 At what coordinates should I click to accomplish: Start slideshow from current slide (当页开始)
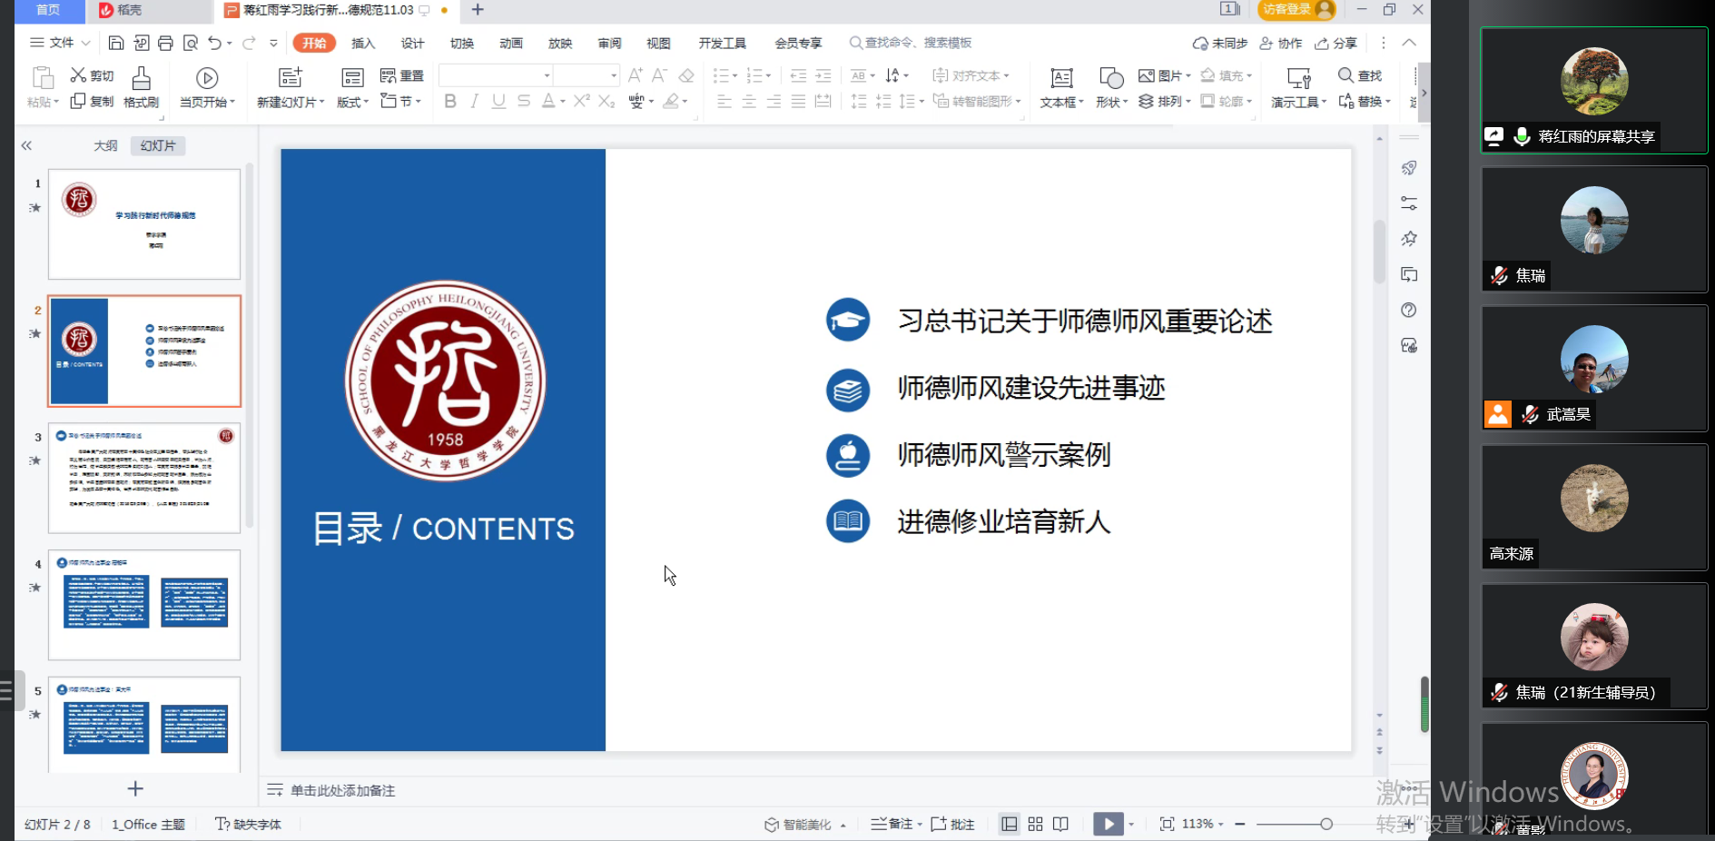coord(207,79)
